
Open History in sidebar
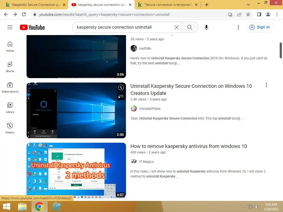pyautogui.click(x=10, y=128)
